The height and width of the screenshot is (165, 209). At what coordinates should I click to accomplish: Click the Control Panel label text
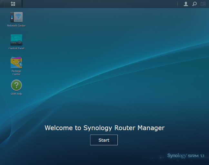[x=16, y=48]
